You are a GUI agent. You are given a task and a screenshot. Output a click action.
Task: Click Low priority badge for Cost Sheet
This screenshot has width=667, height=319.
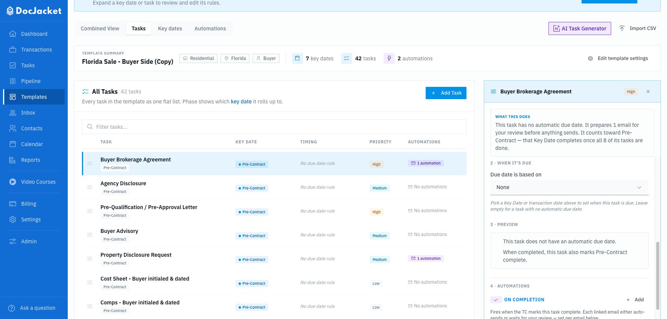click(x=376, y=283)
